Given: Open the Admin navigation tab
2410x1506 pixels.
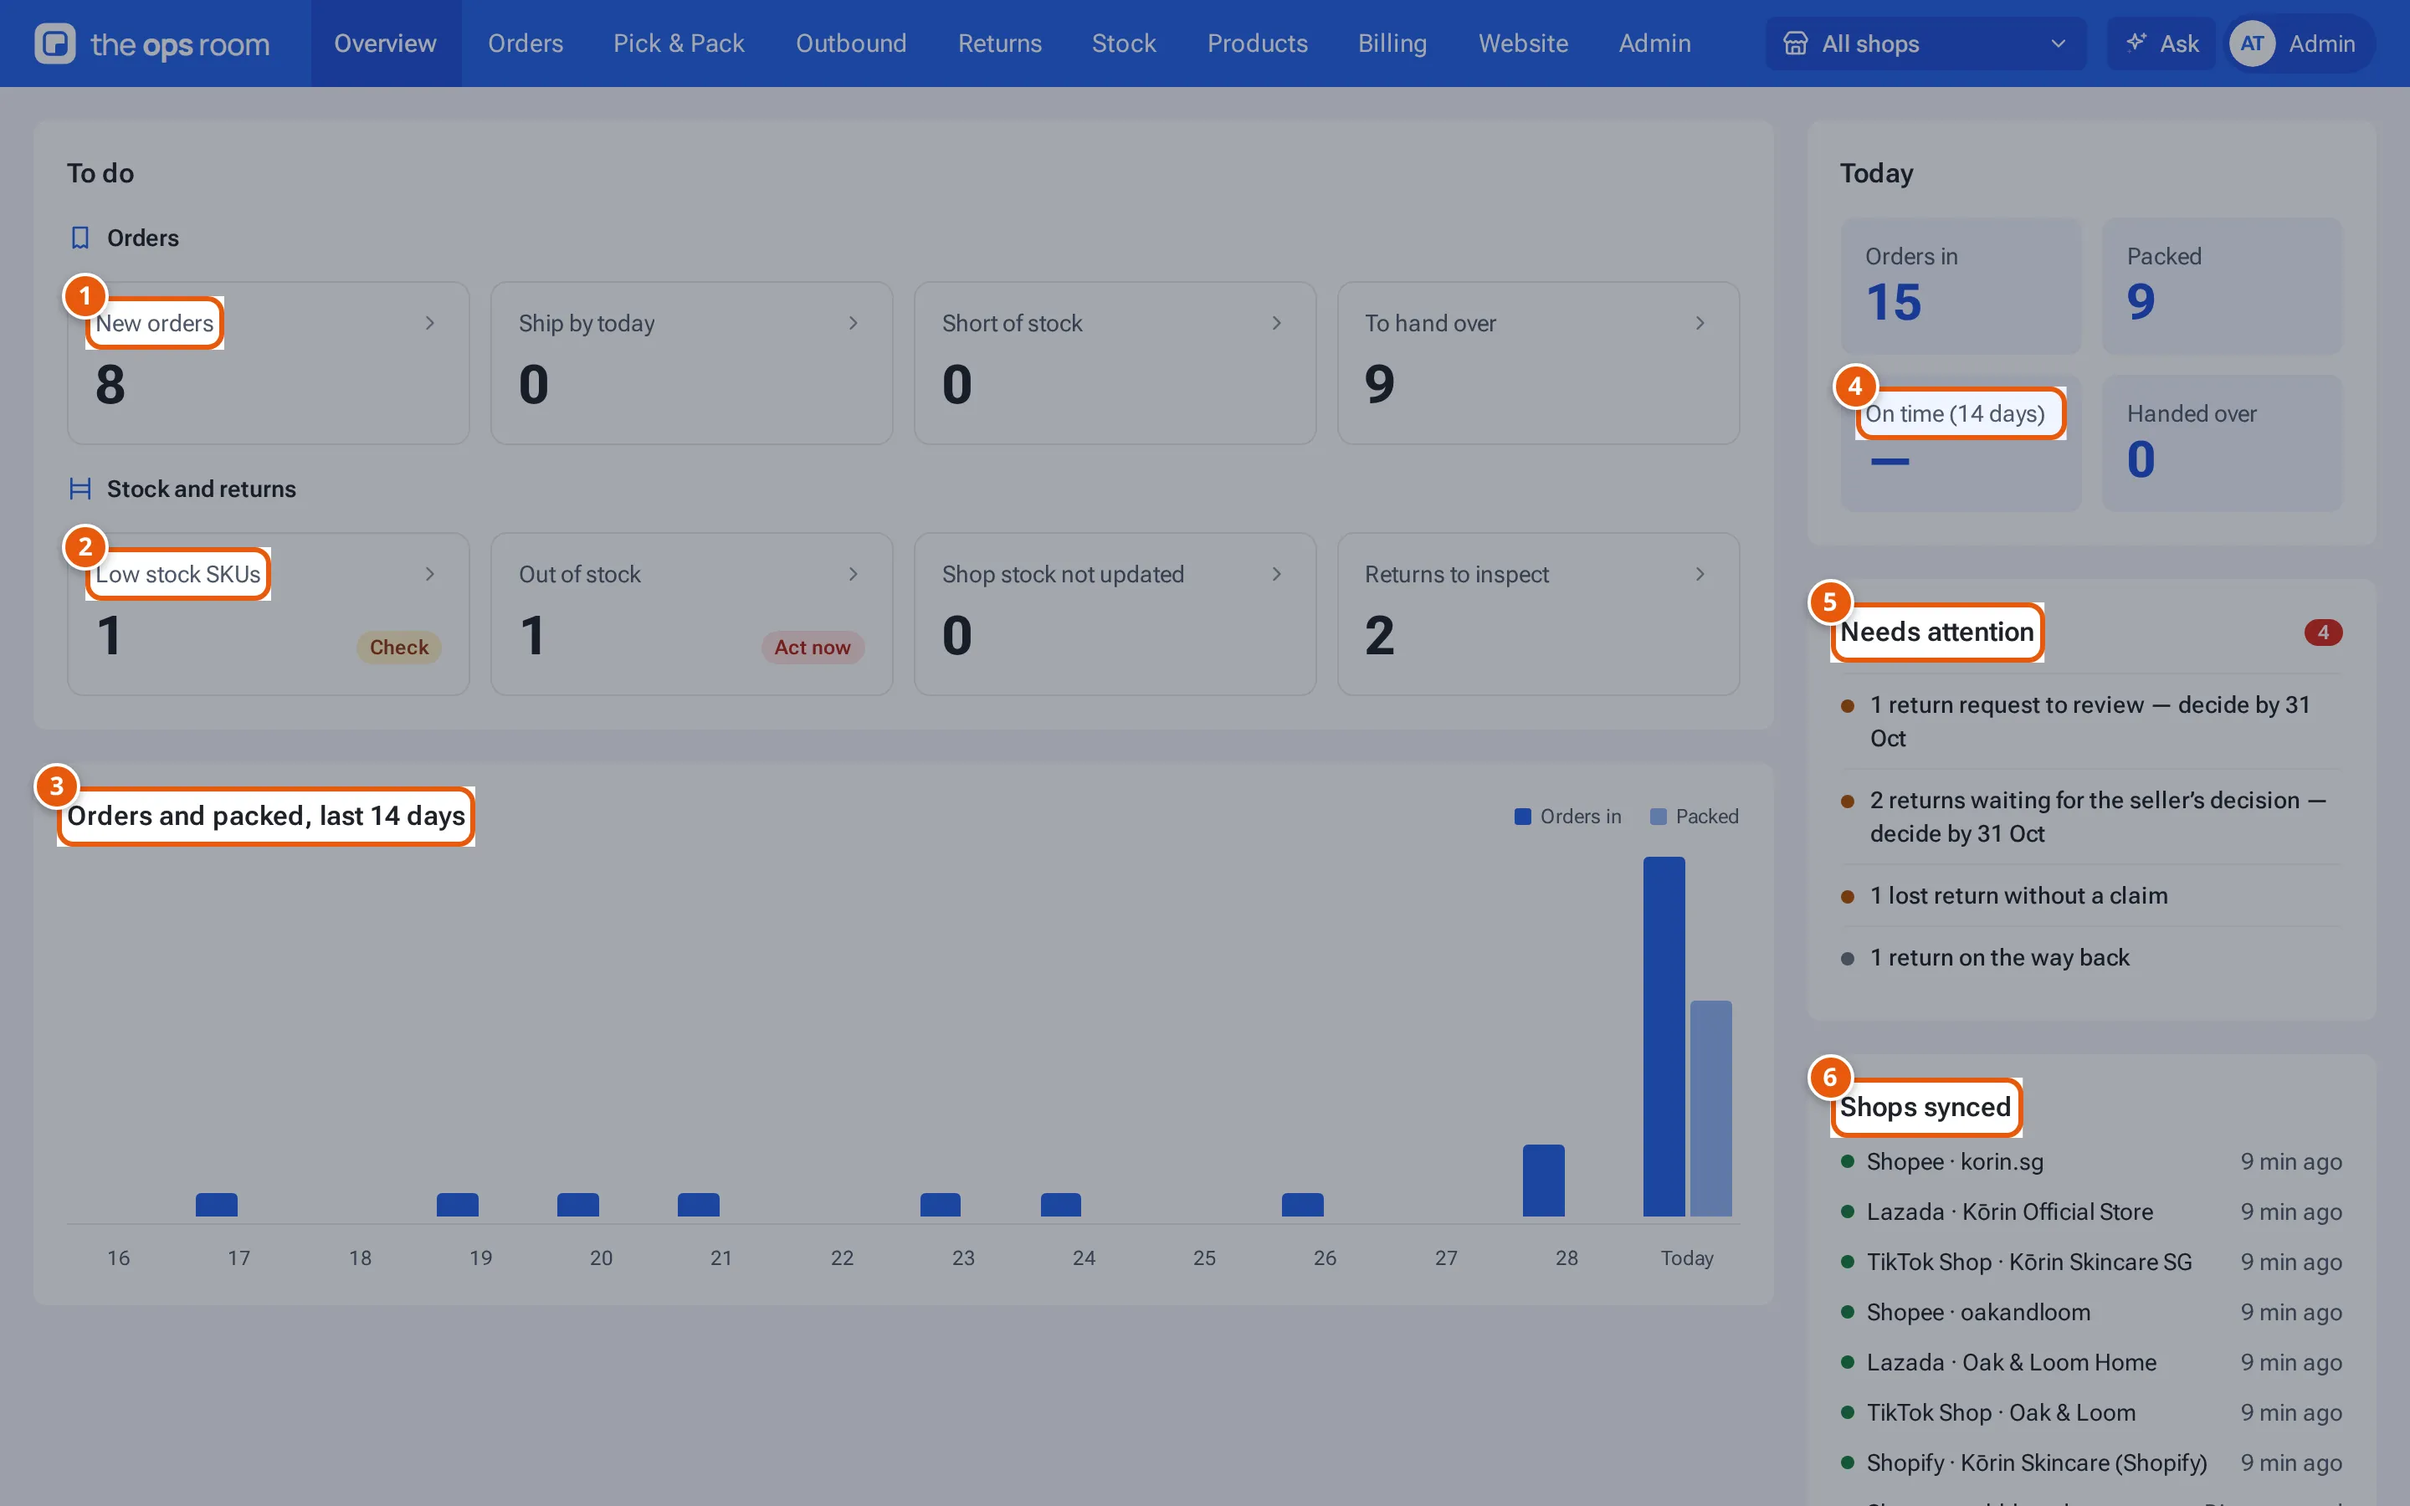Looking at the screenshot, I should (1654, 44).
